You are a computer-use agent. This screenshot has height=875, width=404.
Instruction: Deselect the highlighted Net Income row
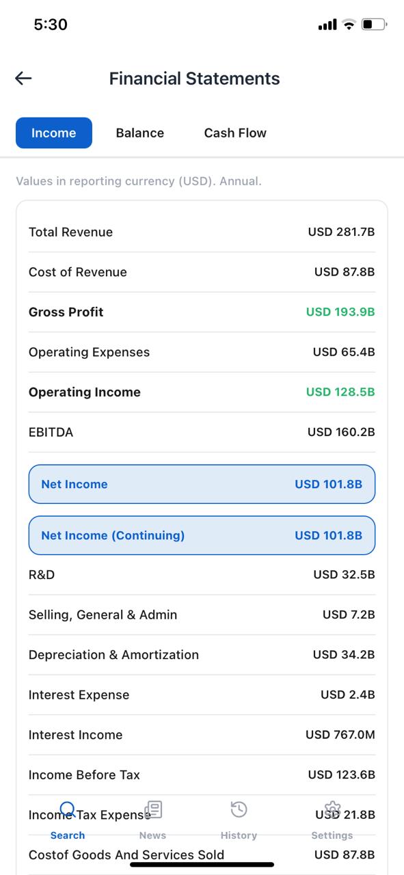(202, 484)
